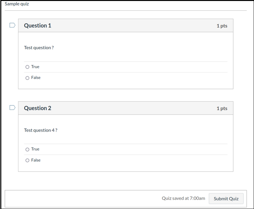
Task: Click the "True" label text in Question 1
Action: (x=35, y=67)
